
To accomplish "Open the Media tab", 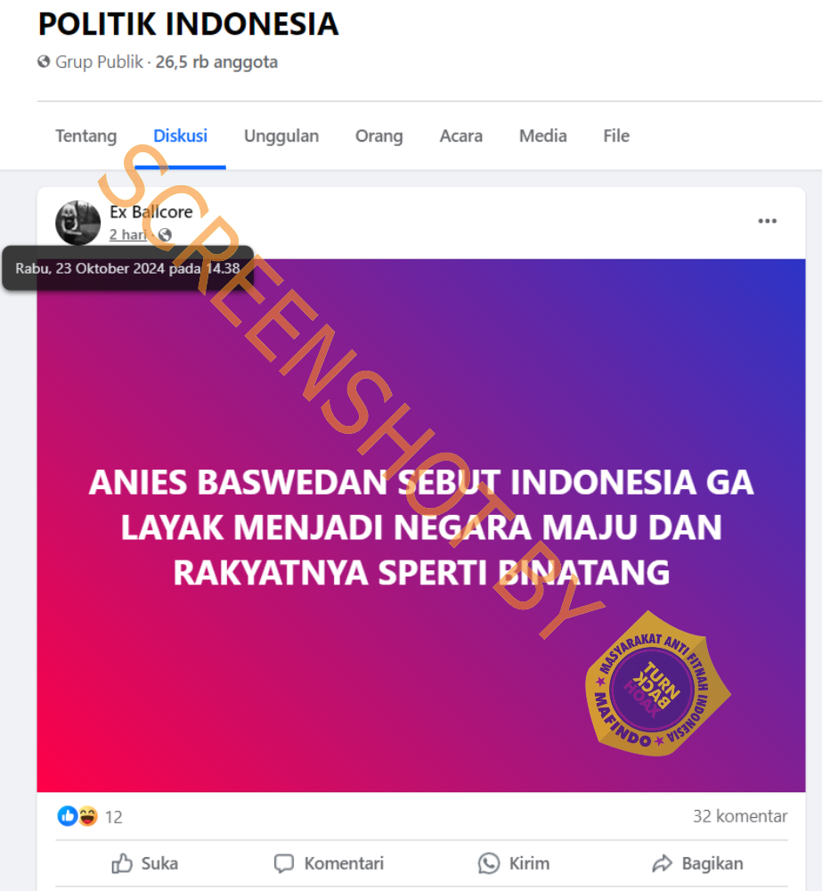I will coord(542,135).
